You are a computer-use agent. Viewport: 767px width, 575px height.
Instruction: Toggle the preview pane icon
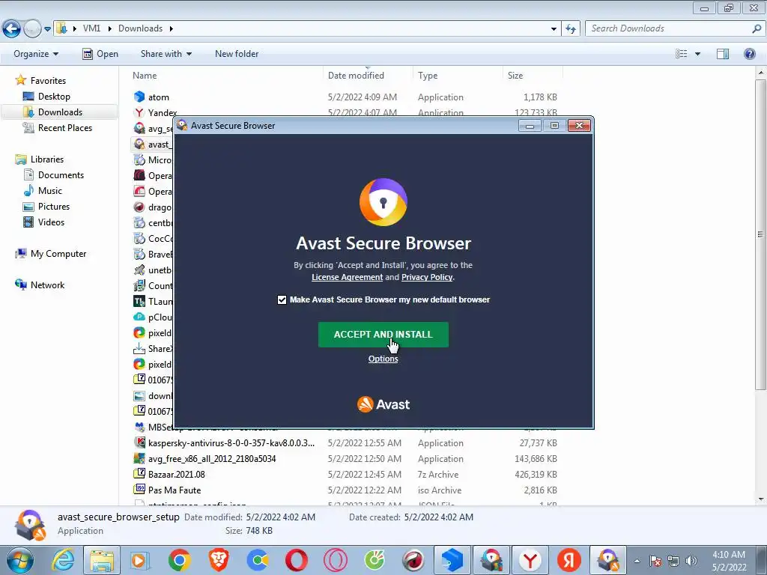(x=723, y=54)
